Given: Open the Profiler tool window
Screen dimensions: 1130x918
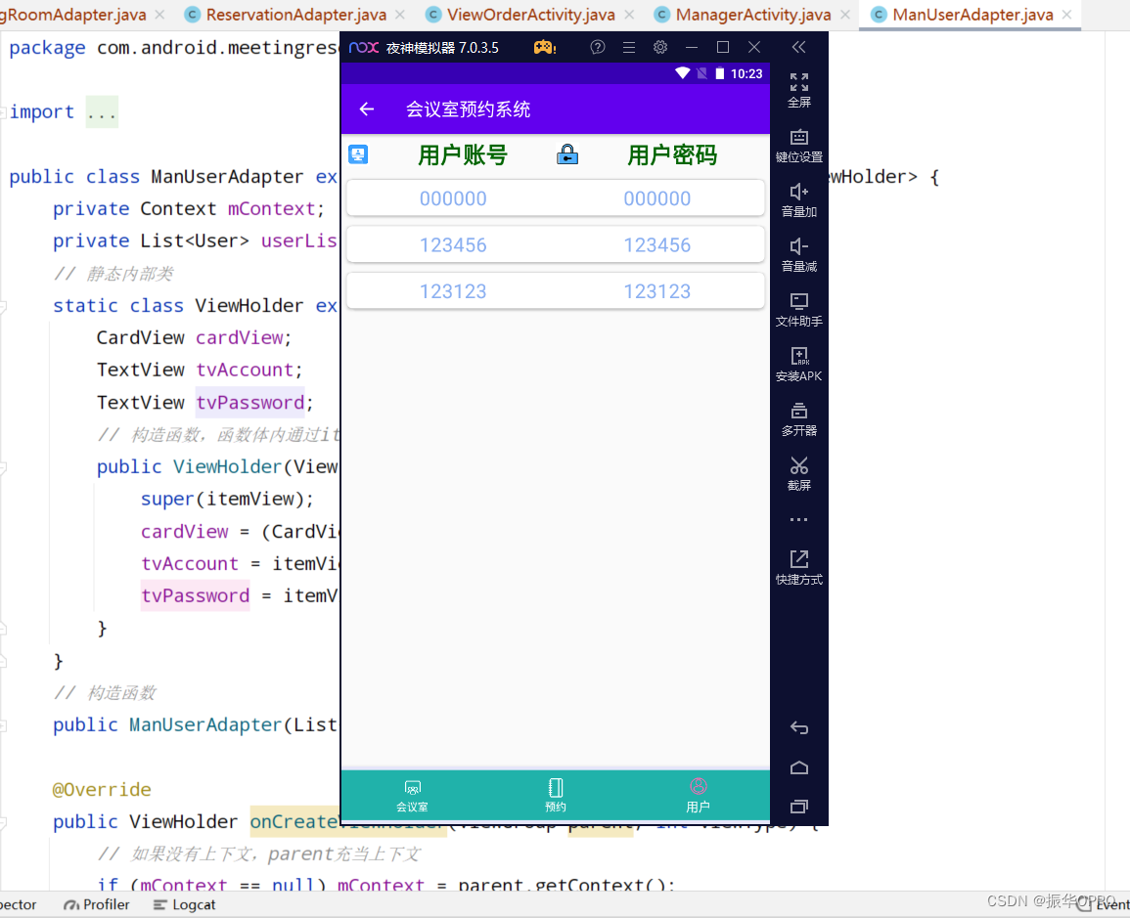Looking at the screenshot, I should [x=97, y=904].
